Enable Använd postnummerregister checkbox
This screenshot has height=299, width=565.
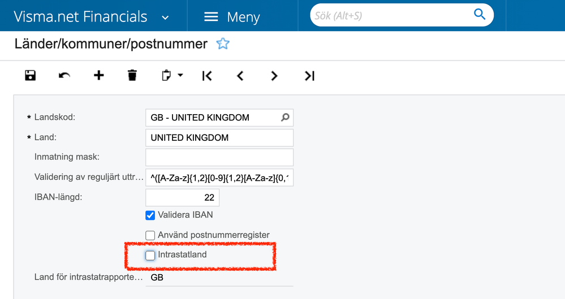150,235
